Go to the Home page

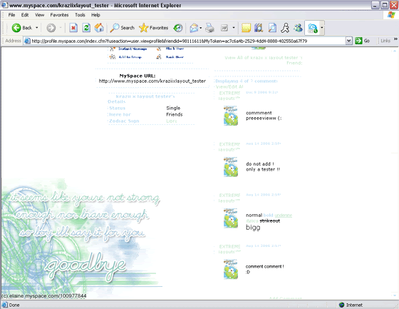(99, 28)
